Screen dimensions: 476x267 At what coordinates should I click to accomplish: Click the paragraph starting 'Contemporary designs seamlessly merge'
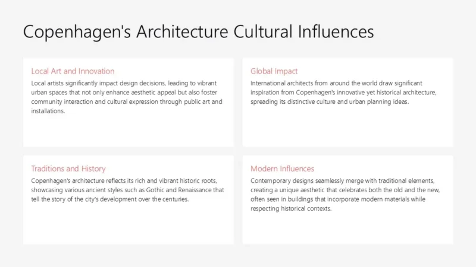pyautogui.click(x=345, y=195)
